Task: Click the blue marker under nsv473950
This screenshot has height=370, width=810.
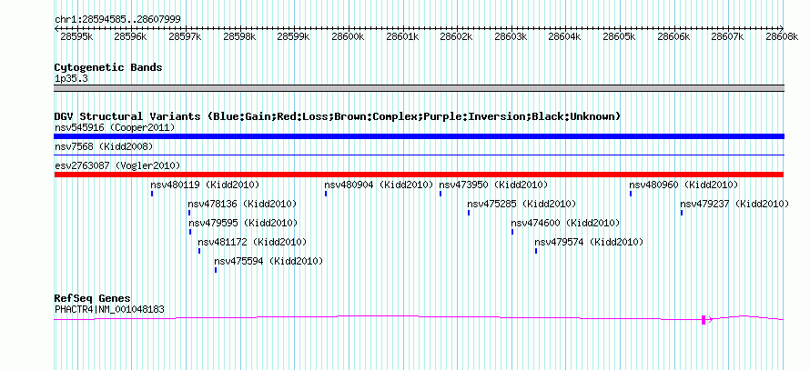Action: click(x=440, y=194)
